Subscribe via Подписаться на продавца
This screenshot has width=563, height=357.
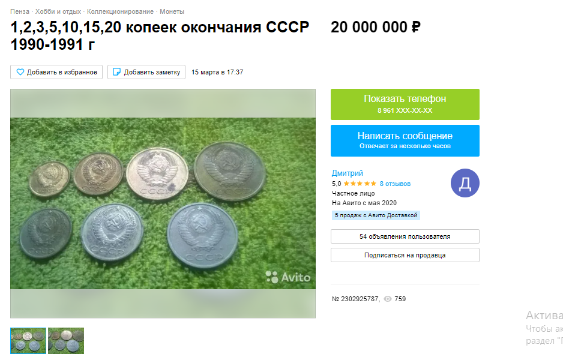click(405, 255)
